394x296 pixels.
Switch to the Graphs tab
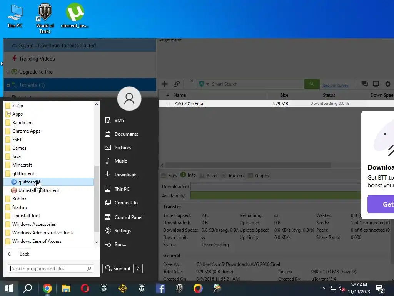coord(259,175)
